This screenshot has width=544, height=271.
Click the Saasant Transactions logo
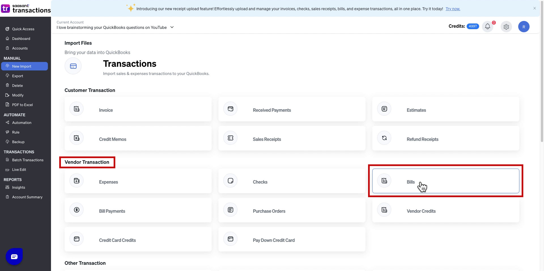(25, 8)
